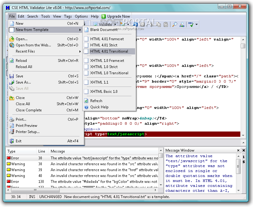
Task: Sort by Message column header
Action: point(104,151)
